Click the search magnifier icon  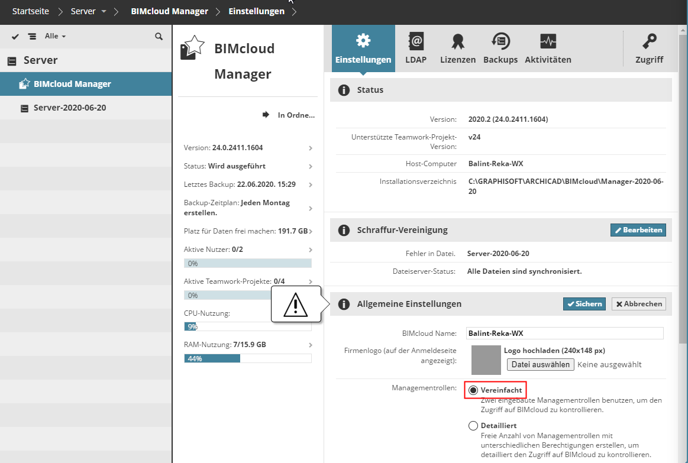[159, 37]
